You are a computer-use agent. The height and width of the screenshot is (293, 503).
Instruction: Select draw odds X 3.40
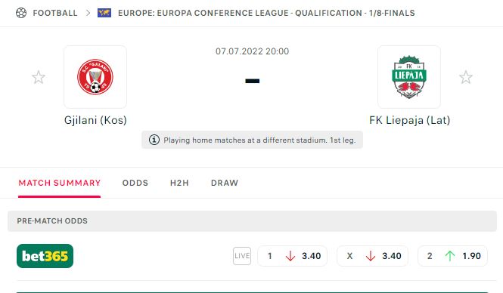click(x=372, y=256)
